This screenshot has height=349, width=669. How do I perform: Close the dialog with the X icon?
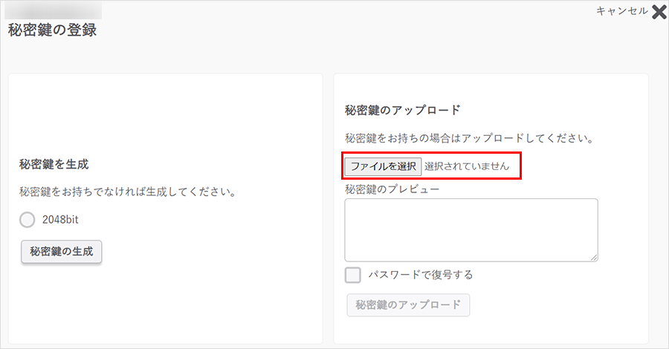pos(659,12)
